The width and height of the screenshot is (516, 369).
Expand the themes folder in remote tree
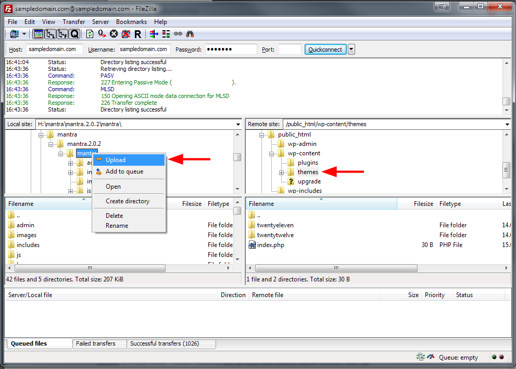click(x=281, y=173)
